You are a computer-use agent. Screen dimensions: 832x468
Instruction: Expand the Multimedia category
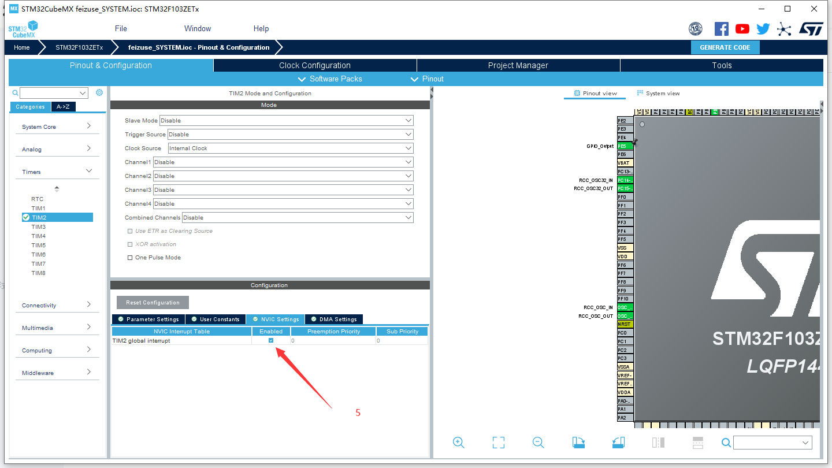pos(57,328)
